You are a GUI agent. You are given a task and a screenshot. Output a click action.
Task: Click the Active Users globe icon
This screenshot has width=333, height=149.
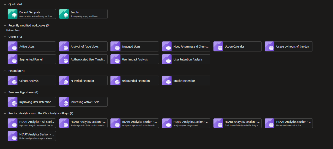13,47
